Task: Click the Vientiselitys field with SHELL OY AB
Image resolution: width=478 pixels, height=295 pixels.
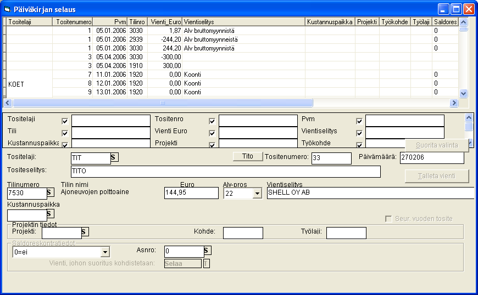Action: [371, 193]
